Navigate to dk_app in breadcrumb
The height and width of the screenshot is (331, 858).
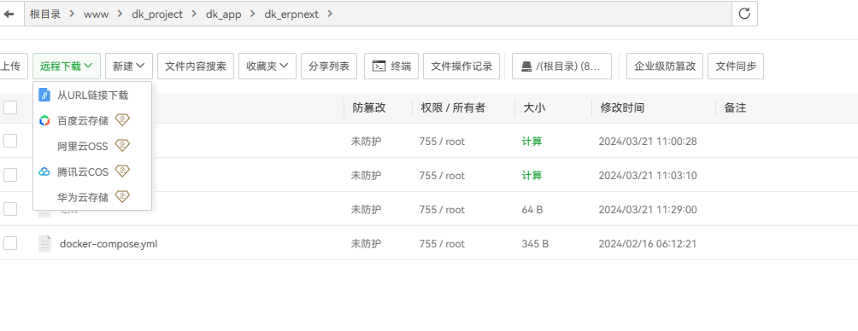pos(223,15)
